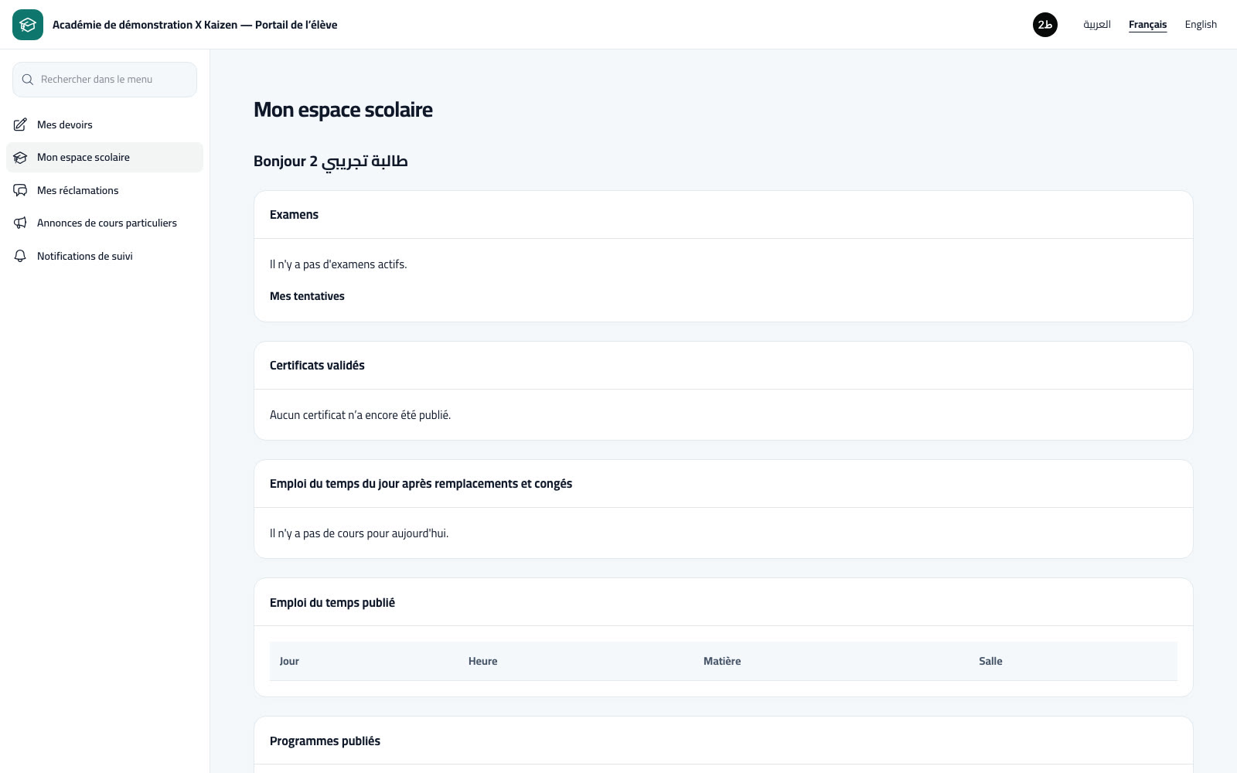Open Notifications de suivi
1237x773 pixels.
(104, 256)
